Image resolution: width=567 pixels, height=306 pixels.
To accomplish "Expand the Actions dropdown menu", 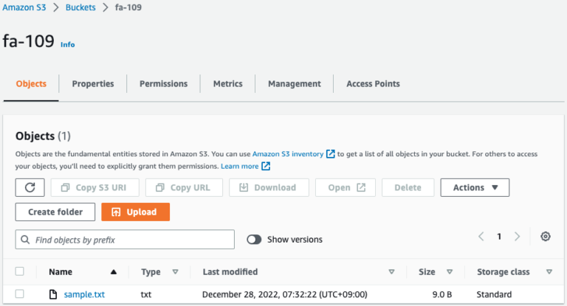I will click(475, 187).
